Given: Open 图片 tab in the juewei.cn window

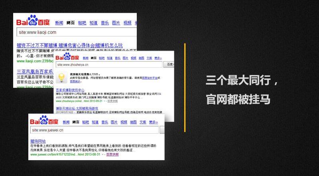Looking at the screenshot, I should pos(114,122).
